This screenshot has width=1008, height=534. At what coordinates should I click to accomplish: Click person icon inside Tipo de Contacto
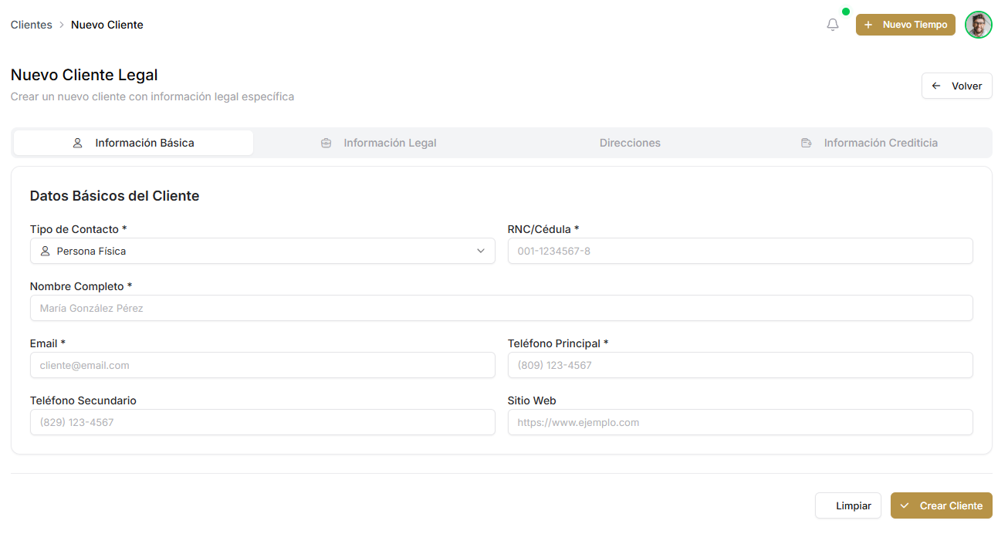(x=45, y=251)
